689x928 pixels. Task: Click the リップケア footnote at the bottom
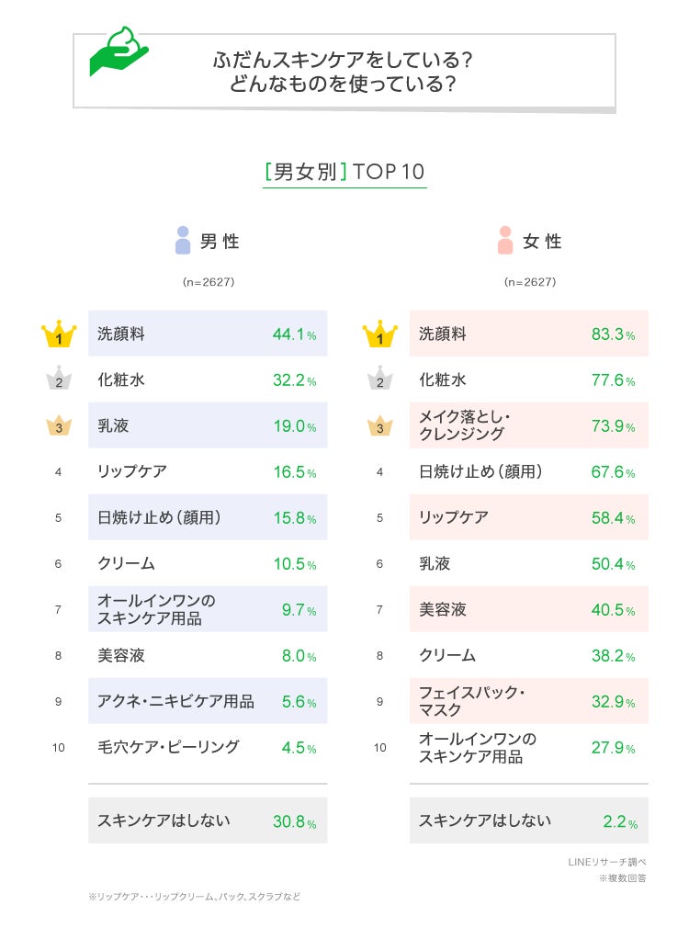[194, 896]
